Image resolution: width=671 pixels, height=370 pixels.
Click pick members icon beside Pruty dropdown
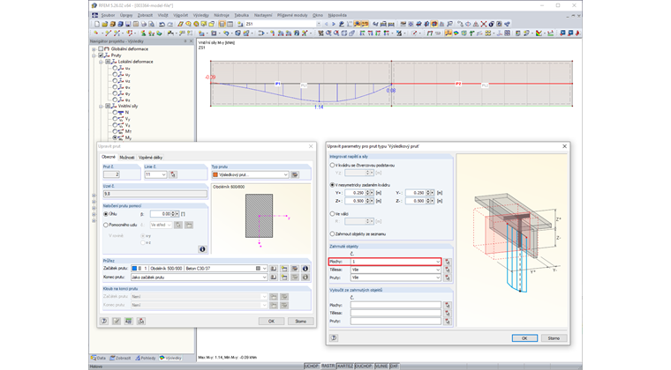(x=448, y=277)
